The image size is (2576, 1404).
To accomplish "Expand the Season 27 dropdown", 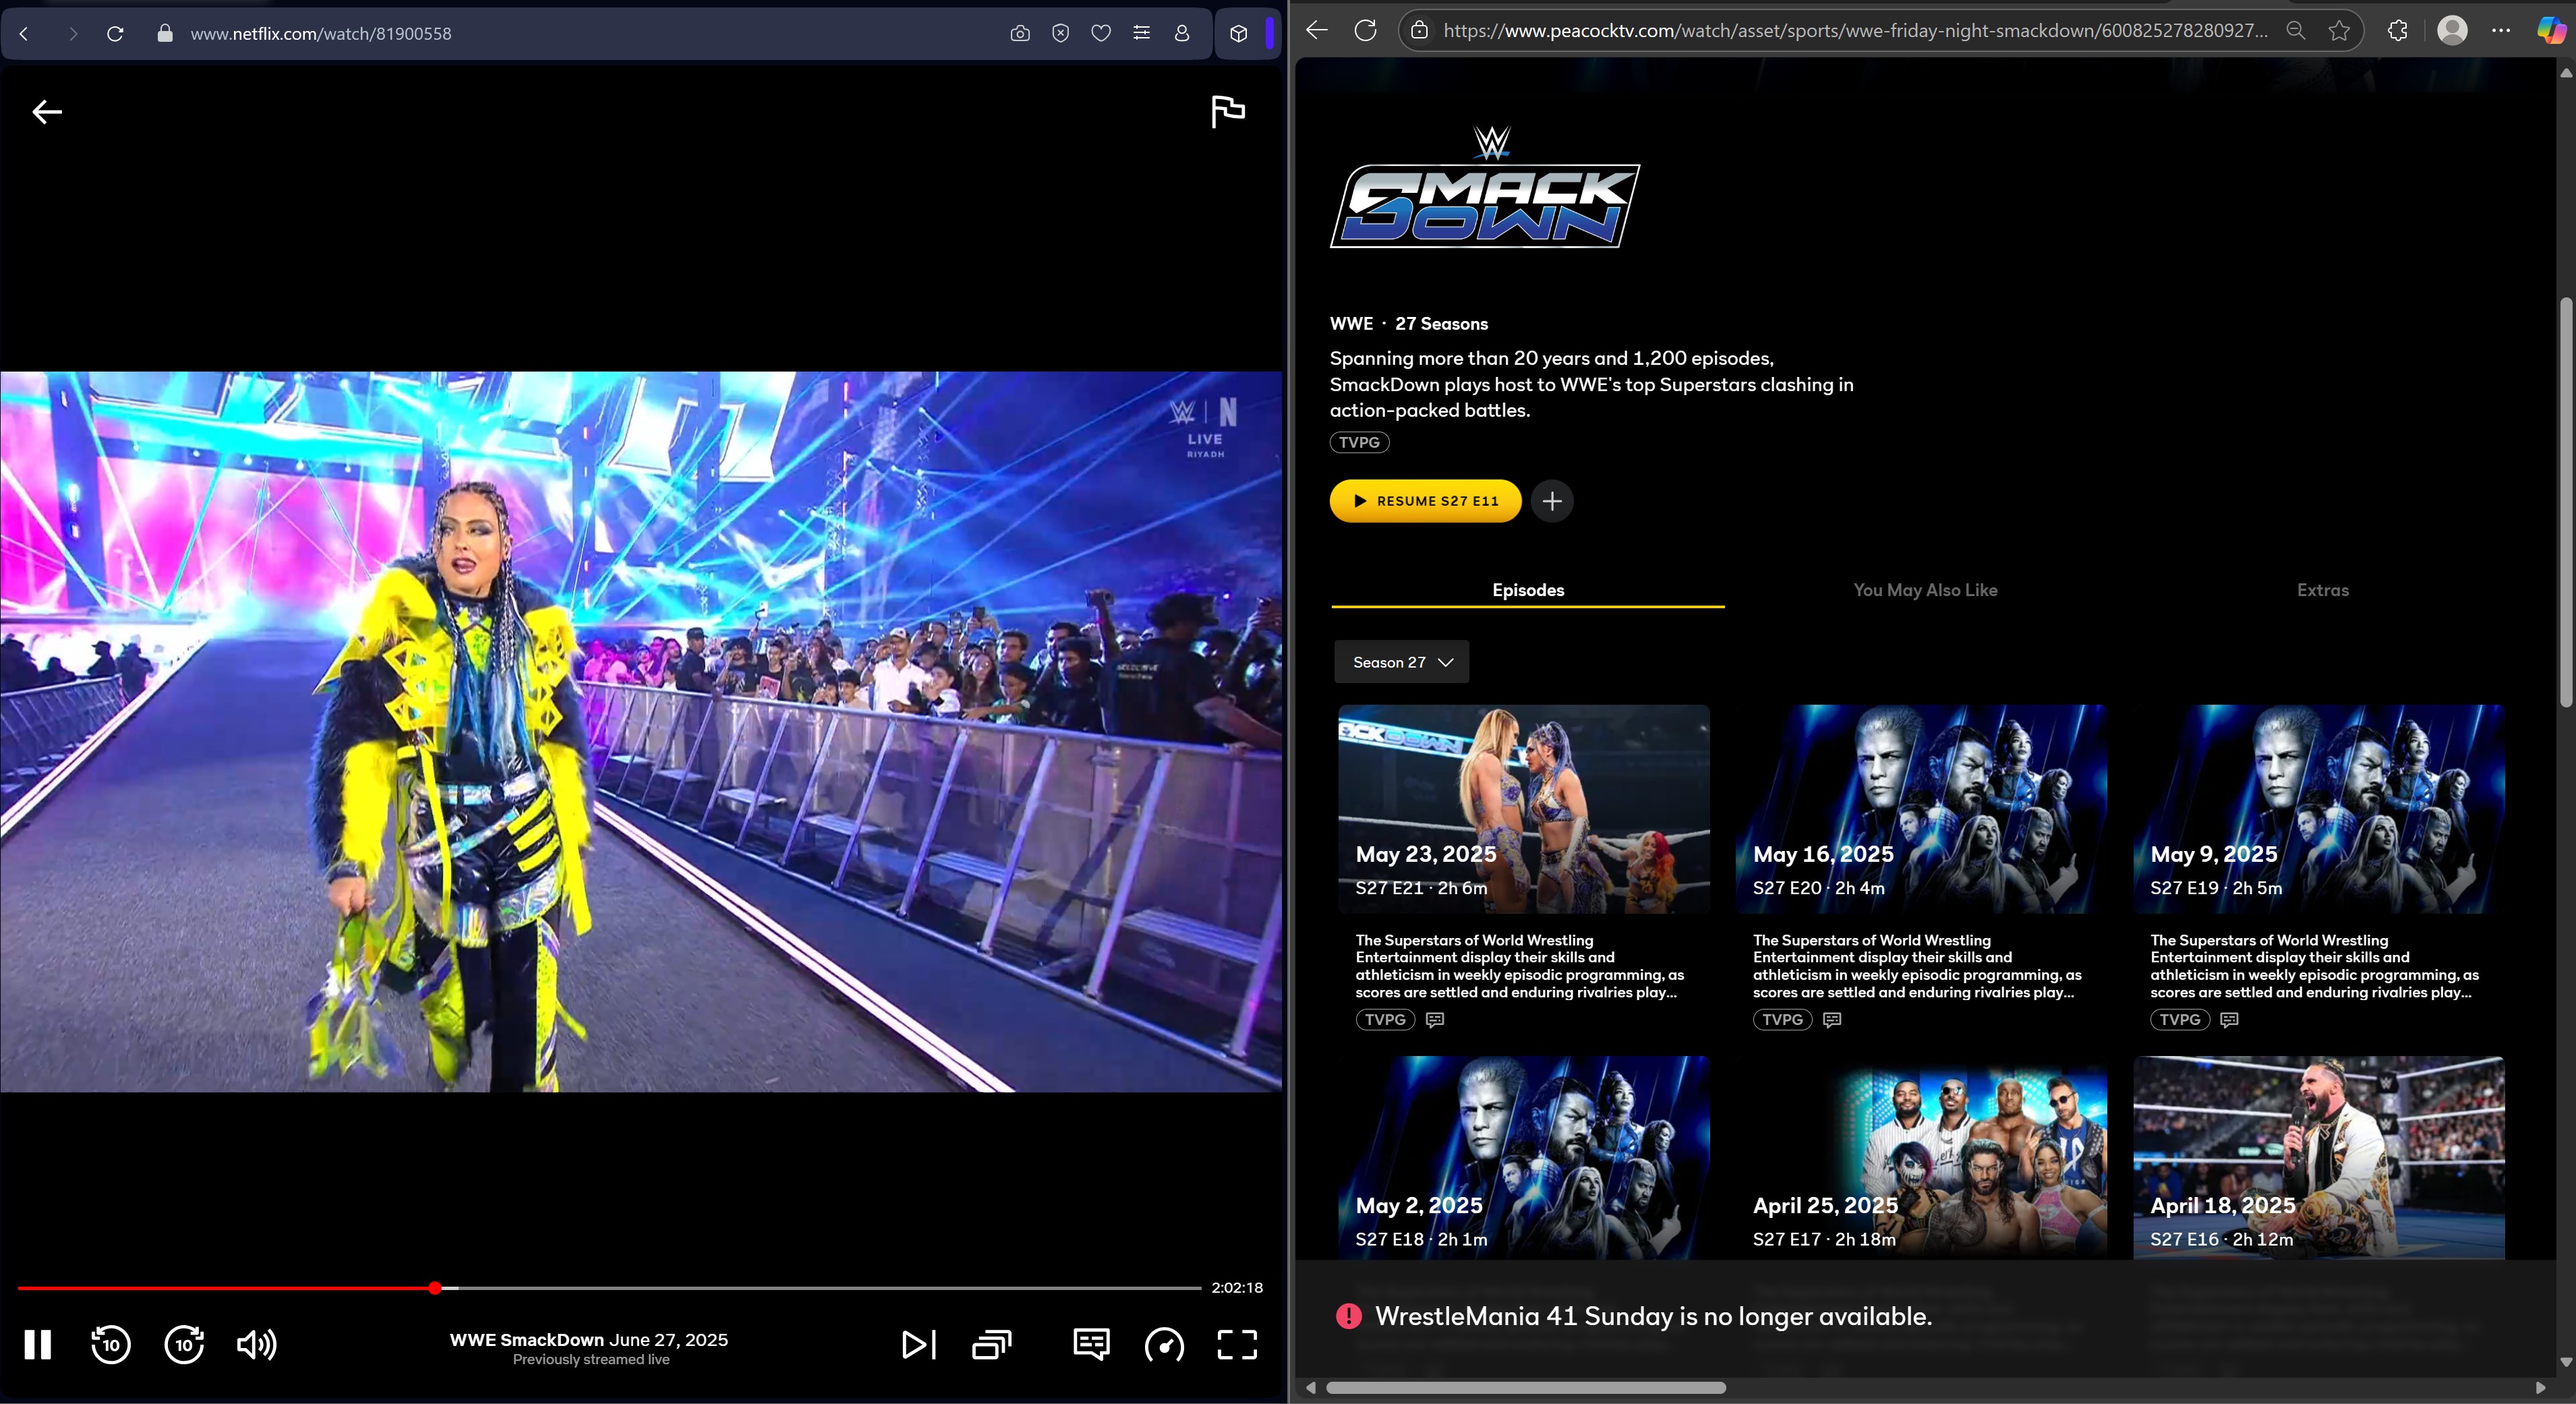I will tap(1401, 662).
